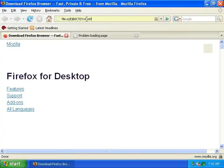Click the horizontal scrollbar right arrow

click(x=217, y=151)
